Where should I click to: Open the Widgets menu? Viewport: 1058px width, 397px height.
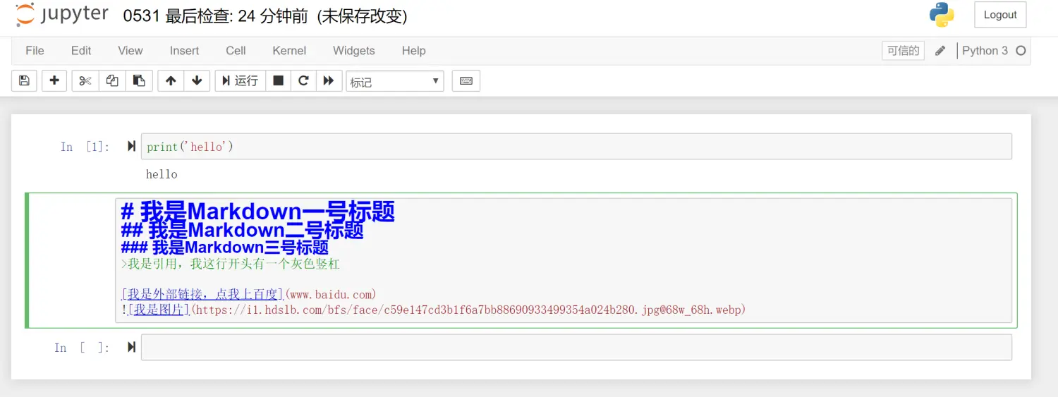(x=354, y=51)
